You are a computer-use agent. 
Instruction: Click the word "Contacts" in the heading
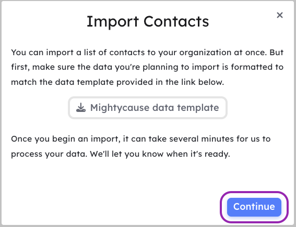[x=176, y=21]
